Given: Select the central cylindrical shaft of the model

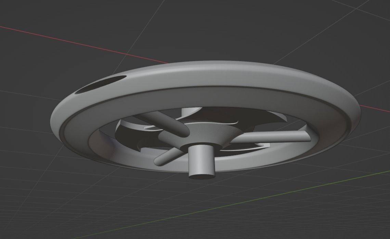Looking at the screenshot, I should (x=201, y=161).
